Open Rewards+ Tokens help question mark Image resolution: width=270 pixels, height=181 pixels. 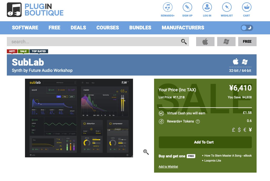[x=198, y=121]
